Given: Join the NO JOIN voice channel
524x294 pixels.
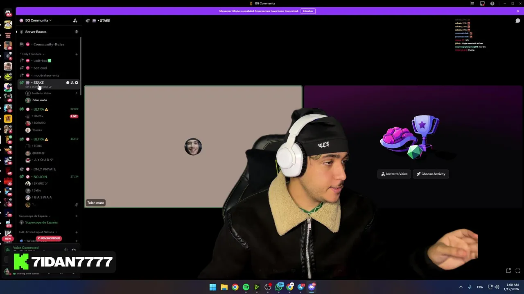Looking at the screenshot, I should [x=48, y=177].
